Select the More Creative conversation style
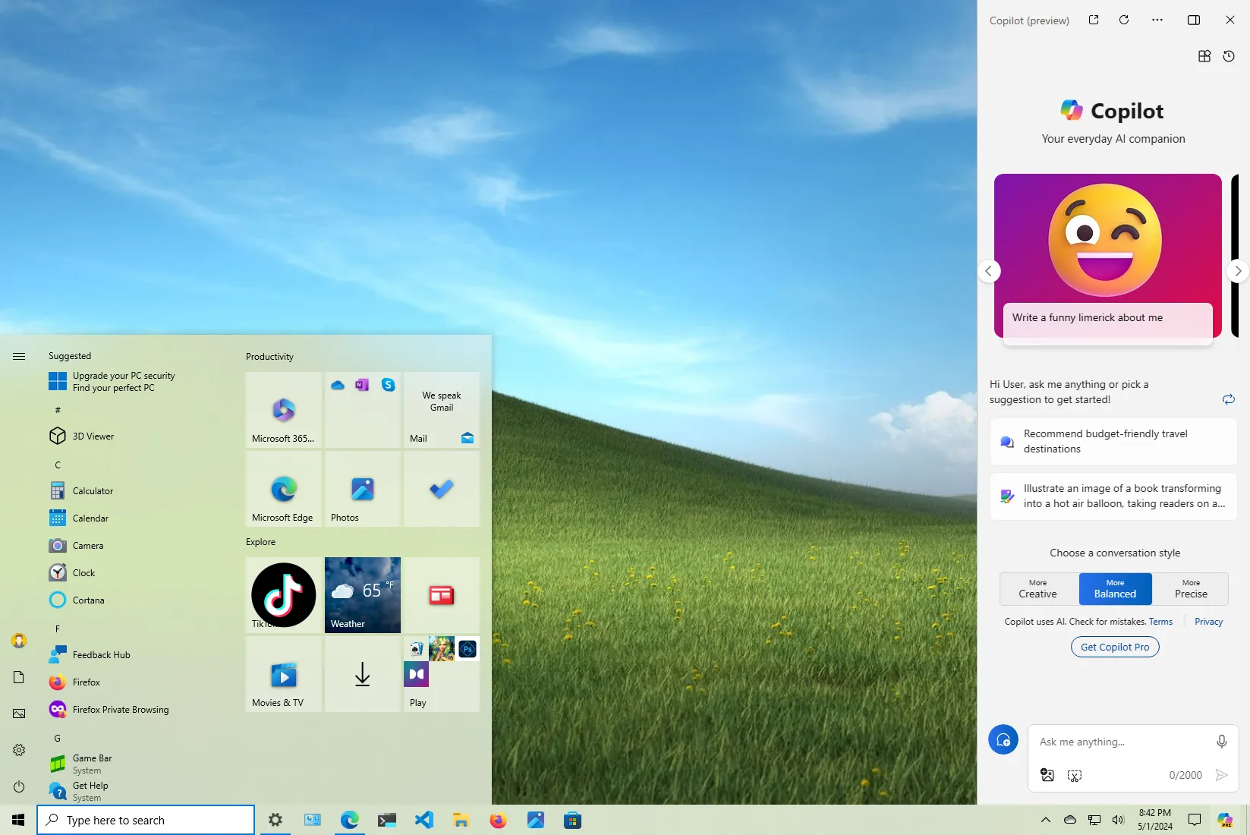The image size is (1250, 835). coord(1037,589)
